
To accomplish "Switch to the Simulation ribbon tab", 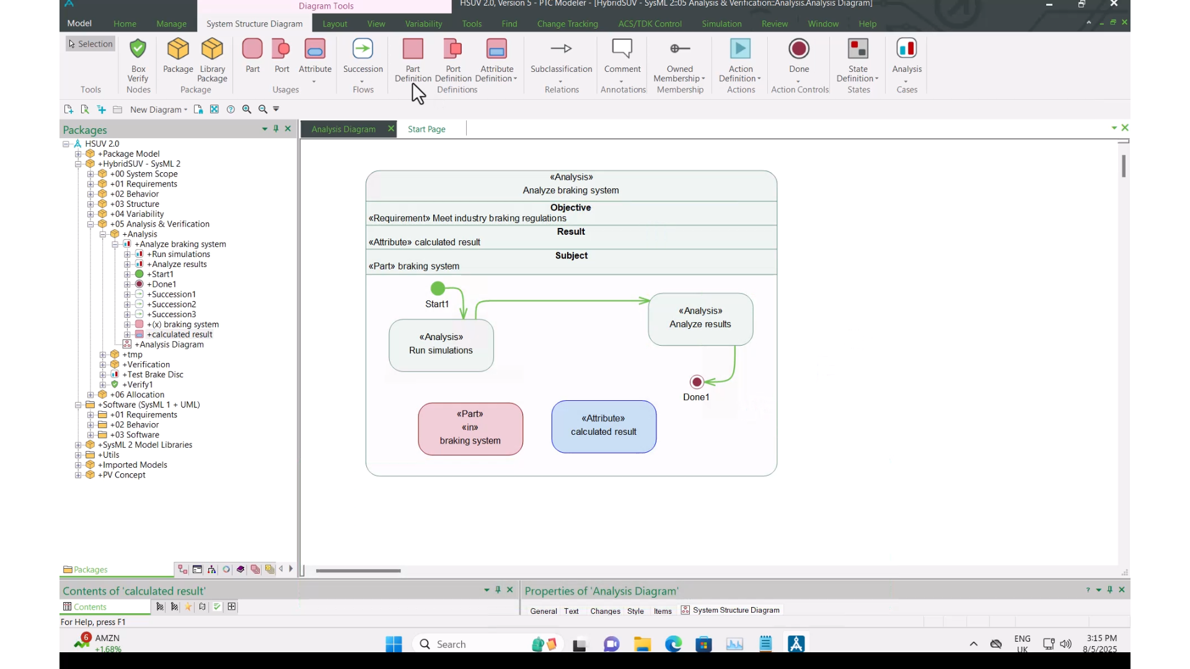I will tap(721, 24).
